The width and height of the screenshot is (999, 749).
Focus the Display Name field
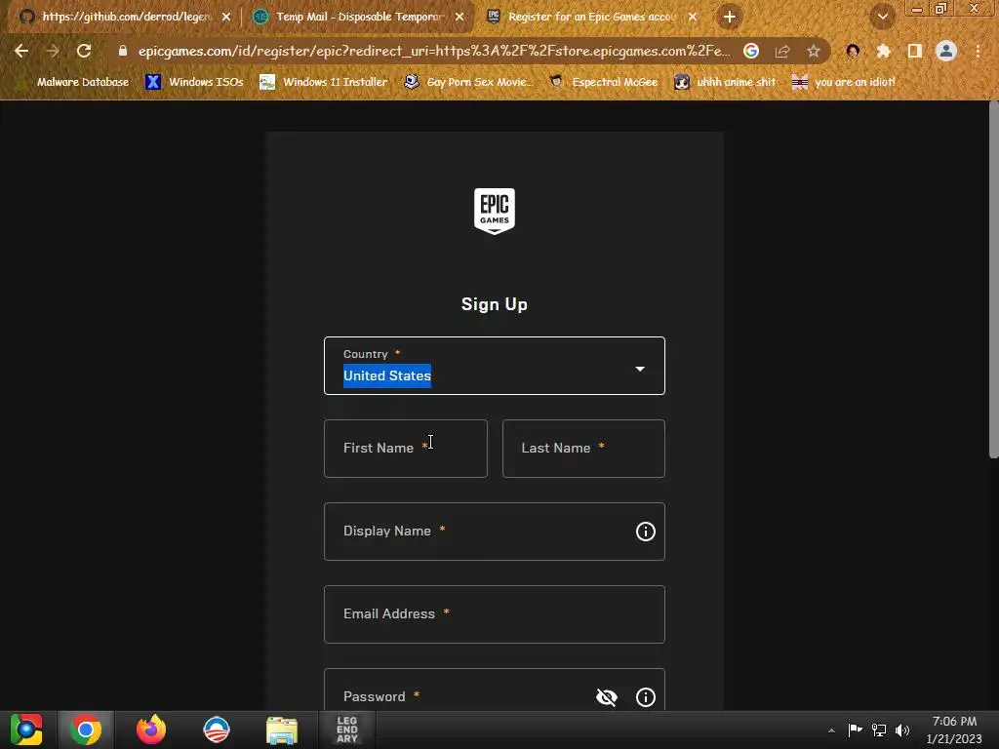point(495,532)
